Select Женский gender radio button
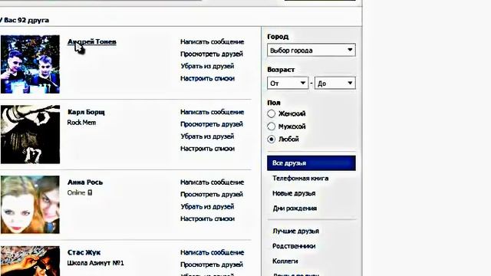This screenshot has width=491, height=276. [x=271, y=113]
